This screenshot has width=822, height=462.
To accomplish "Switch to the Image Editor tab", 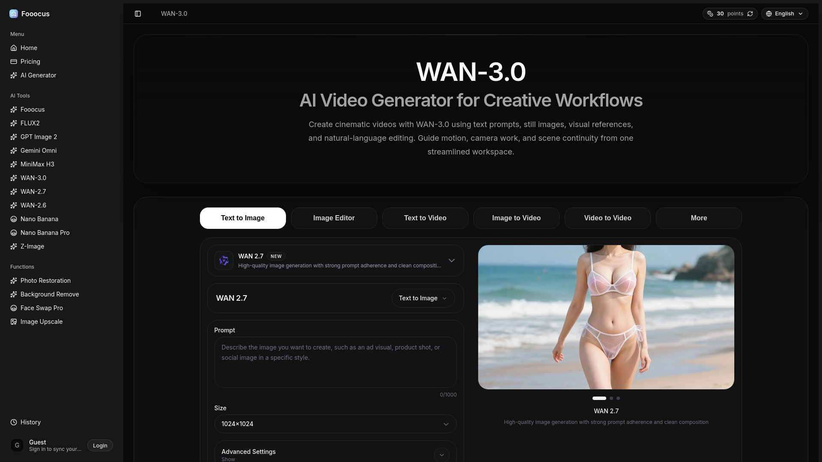I will coord(334,218).
